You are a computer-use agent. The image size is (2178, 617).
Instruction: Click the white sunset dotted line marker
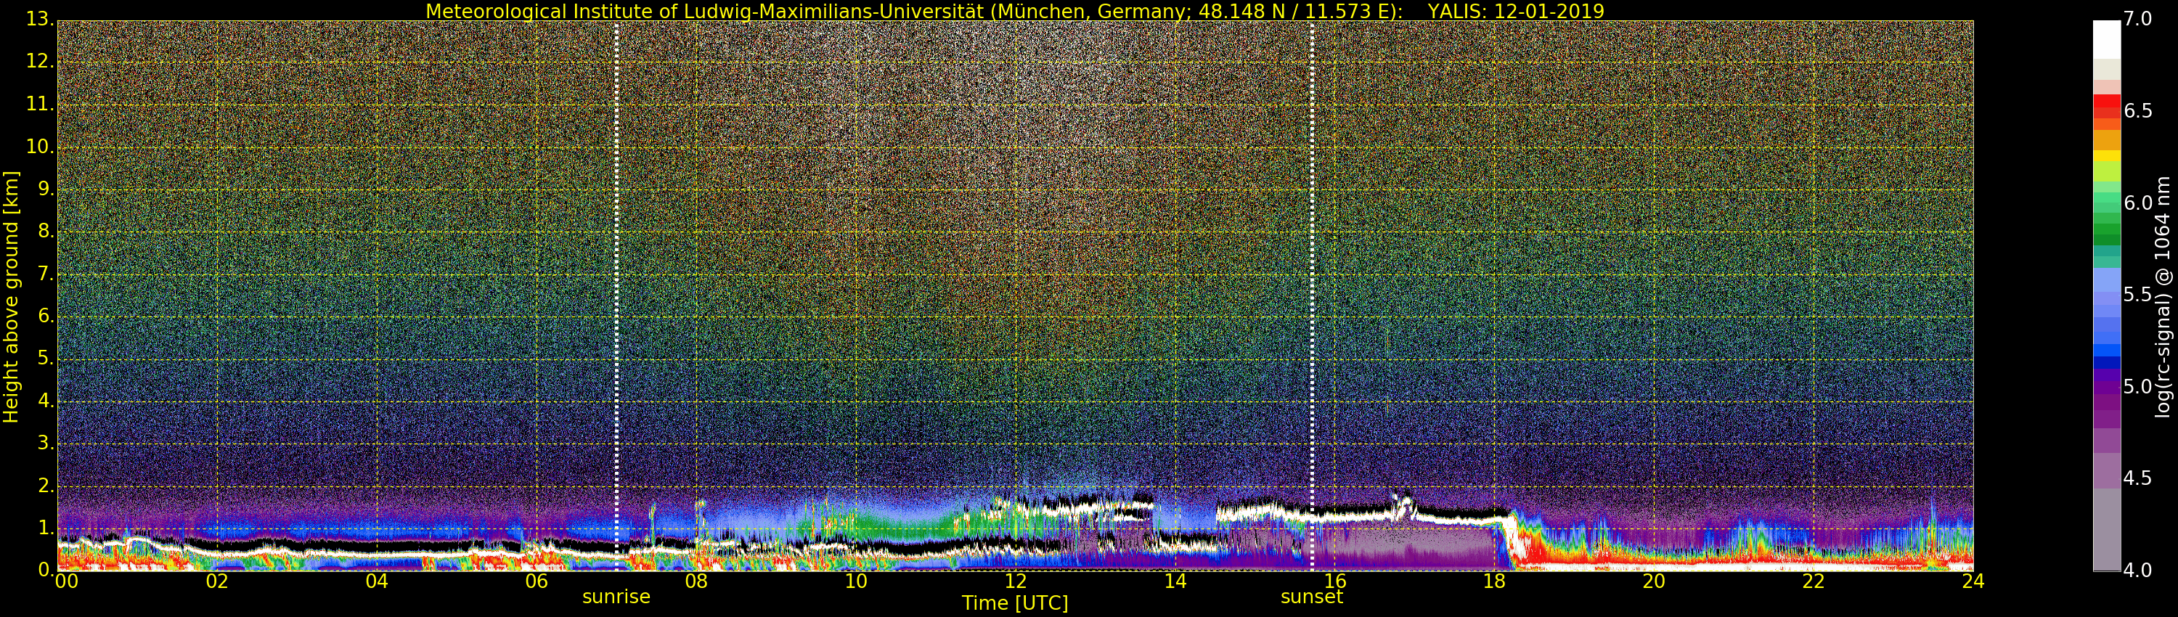click(x=1312, y=296)
